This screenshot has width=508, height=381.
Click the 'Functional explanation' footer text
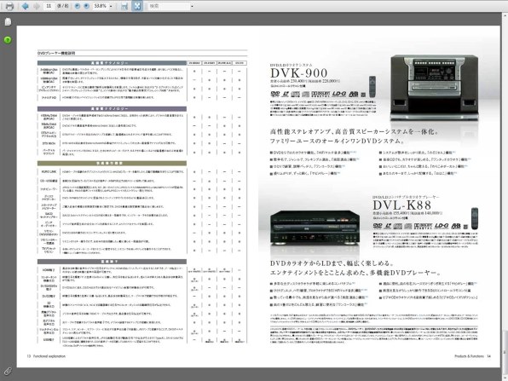(x=49, y=356)
